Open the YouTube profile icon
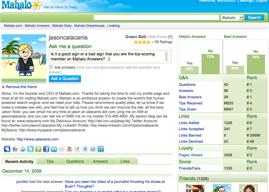269x192 pixels. point(69,149)
